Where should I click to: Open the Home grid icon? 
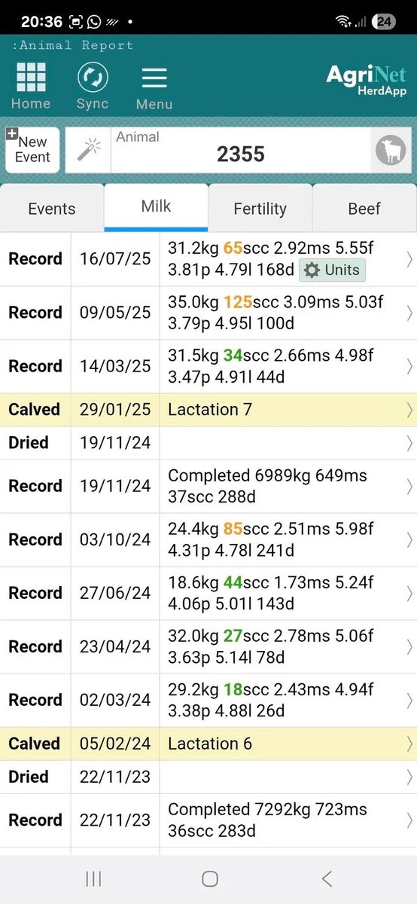31,78
